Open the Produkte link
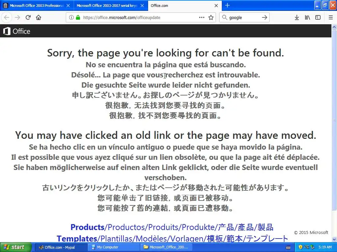The image size is (337, 252). tap(198, 227)
